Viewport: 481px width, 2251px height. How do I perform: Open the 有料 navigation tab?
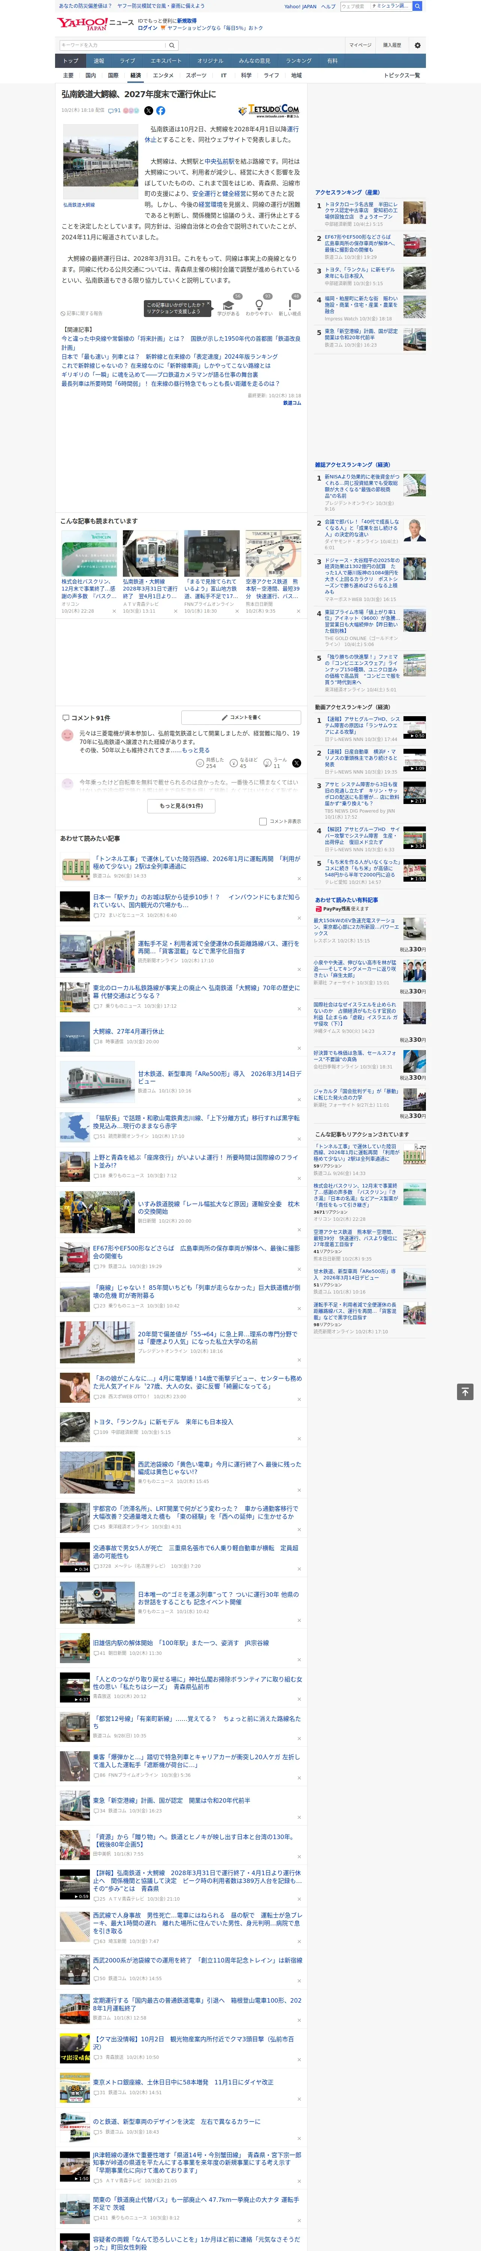(x=332, y=60)
